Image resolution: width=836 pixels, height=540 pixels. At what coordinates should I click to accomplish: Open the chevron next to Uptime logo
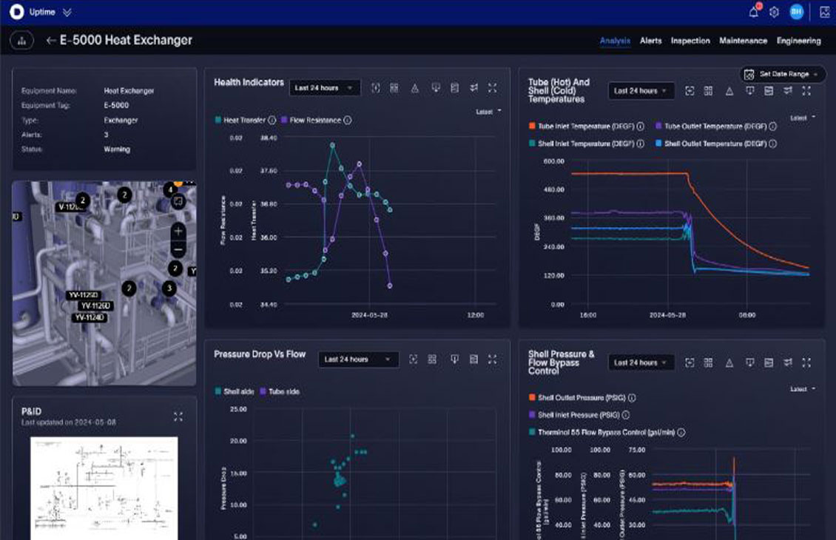point(67,11)
